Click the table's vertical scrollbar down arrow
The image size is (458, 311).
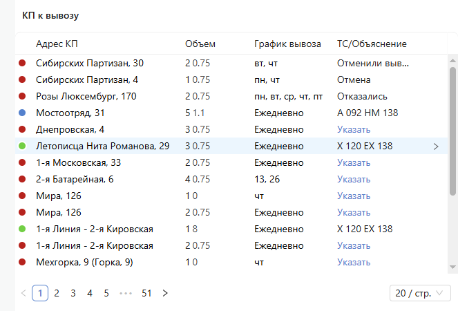pyautogui.click(x=452, y=267)
